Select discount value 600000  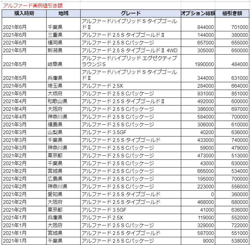(x=232, y=101)
